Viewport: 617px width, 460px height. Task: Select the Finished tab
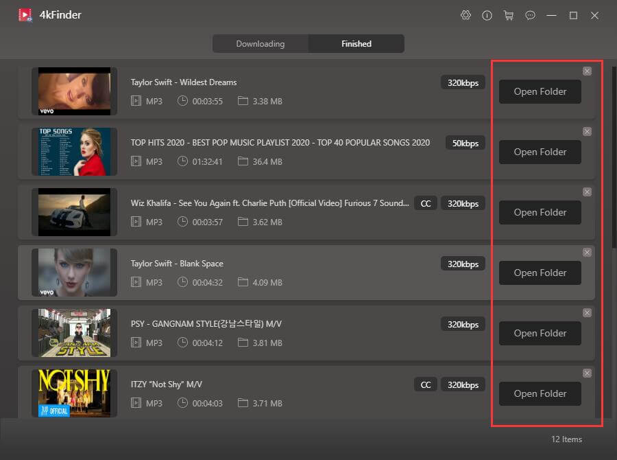[x=356, y=44]
